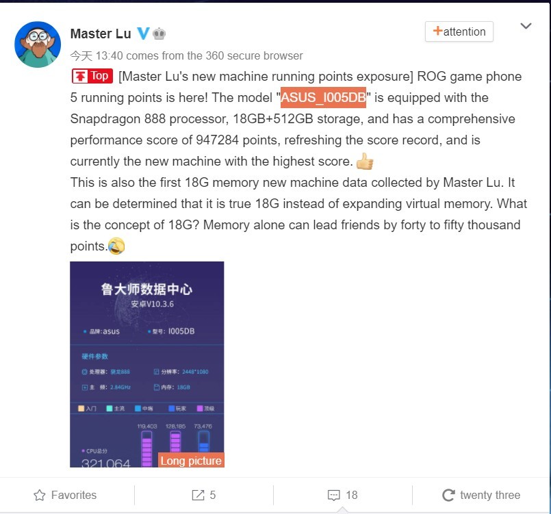This screenshot has width=551, height=514.
Task: Expand post options chevron menu
Action: (x=526, y=26)
